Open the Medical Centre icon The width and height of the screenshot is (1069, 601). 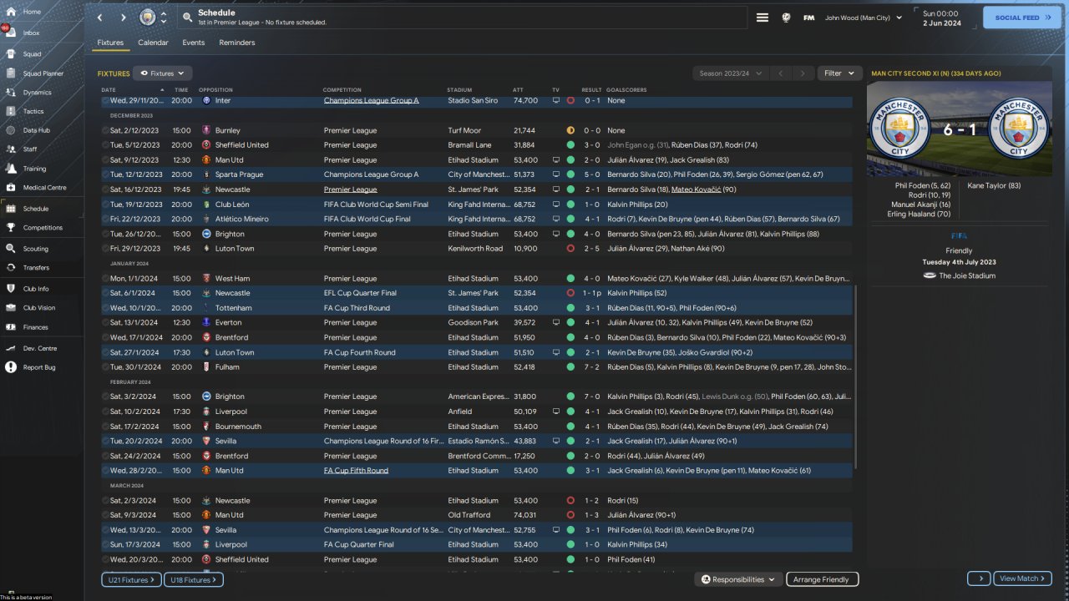pyautogui.click(x=11, y=188)
